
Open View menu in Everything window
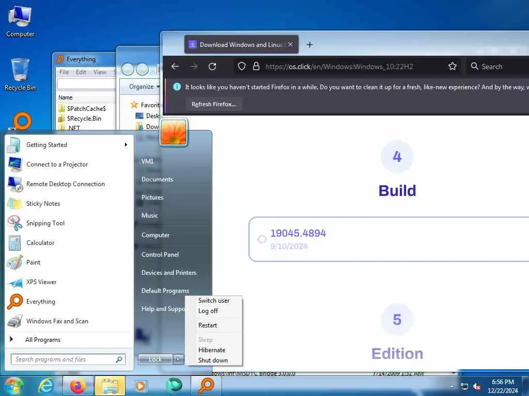coord(100,72)
